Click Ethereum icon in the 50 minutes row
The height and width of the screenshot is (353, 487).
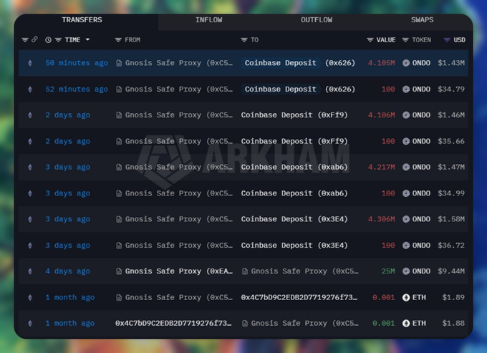30,63
